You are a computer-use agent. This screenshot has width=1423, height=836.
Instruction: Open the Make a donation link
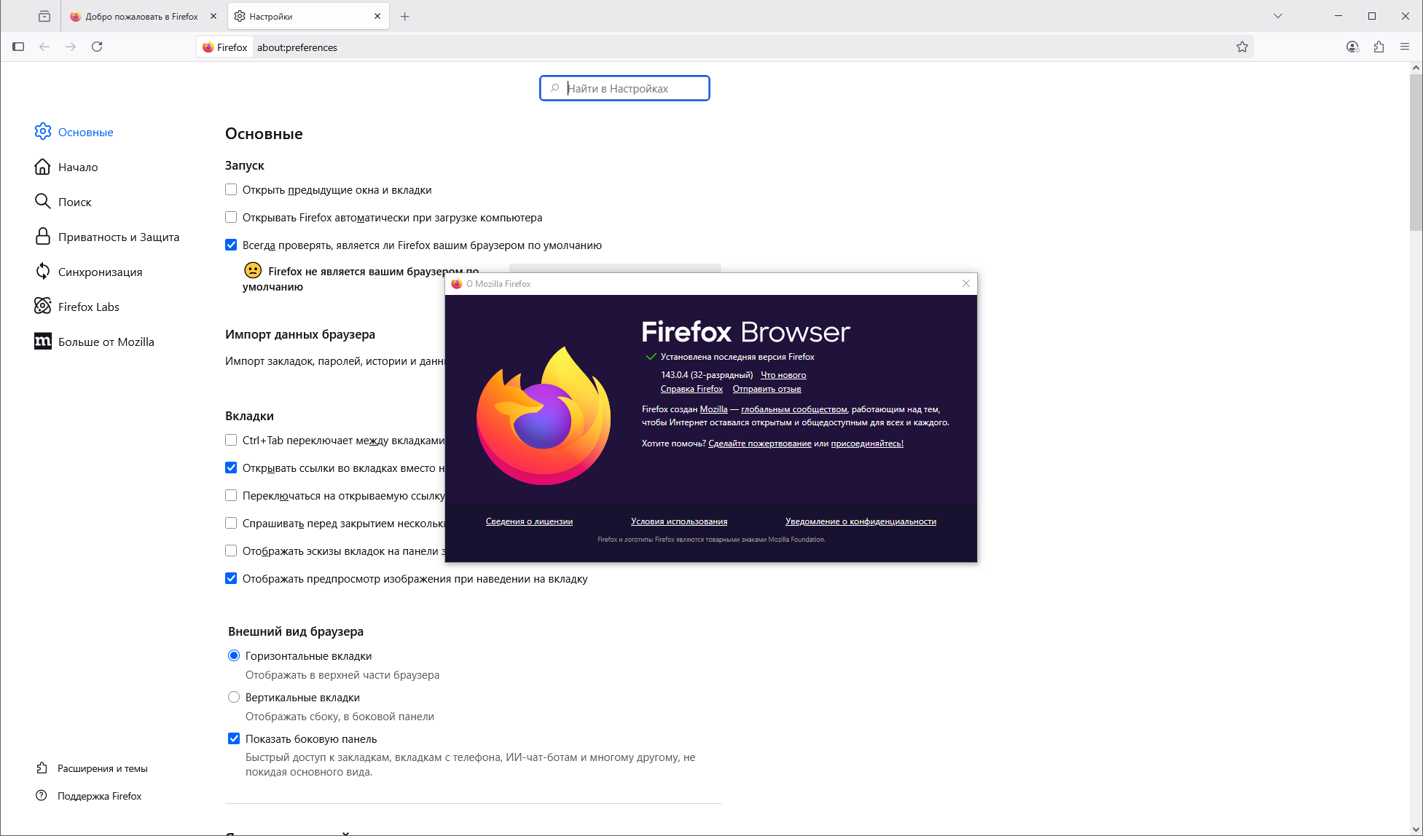click(x=759, y=443)
